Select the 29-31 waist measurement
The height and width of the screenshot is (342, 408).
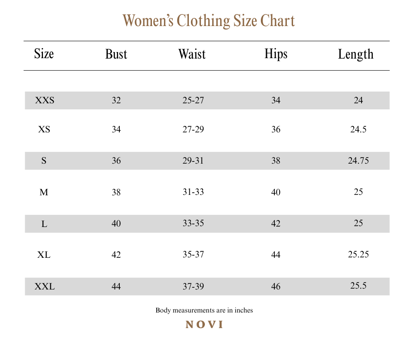[x=193, y=161]
